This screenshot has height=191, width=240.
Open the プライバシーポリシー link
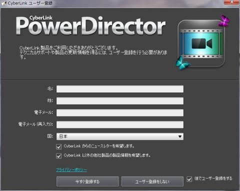(x=71, y=170)
